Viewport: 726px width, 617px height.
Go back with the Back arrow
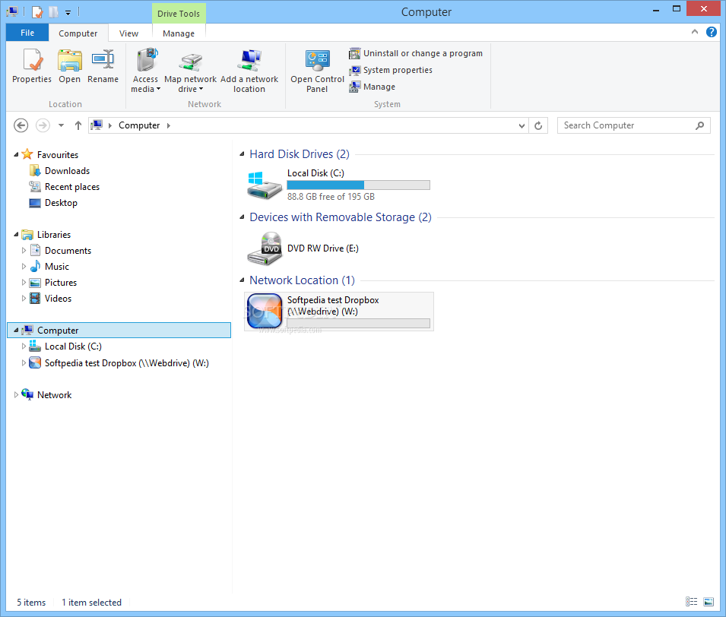21,125
